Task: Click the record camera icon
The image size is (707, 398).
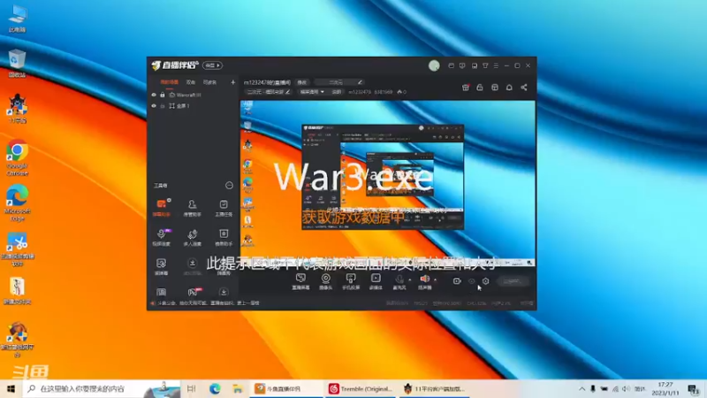Action: (457, 281)
